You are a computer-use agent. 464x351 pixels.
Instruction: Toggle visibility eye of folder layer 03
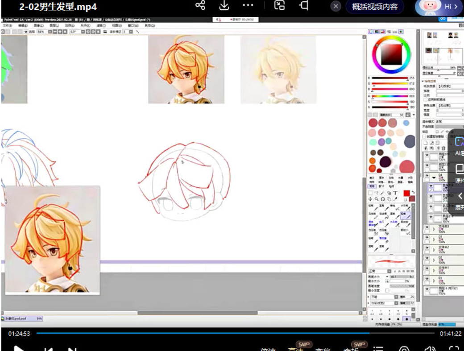[427, 237]
